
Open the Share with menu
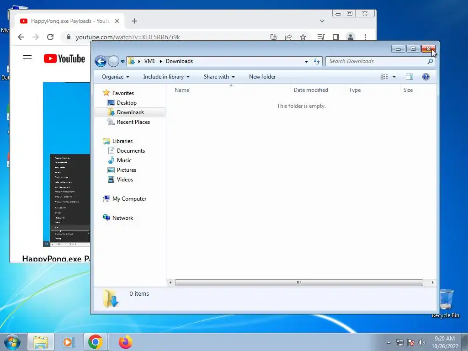[x=219, y=77]
